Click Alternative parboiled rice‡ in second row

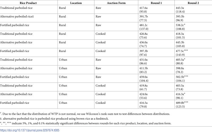(x=17, y=16)
